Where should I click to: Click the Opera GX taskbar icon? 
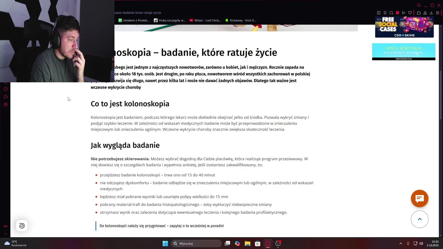[x=268, y=243]
